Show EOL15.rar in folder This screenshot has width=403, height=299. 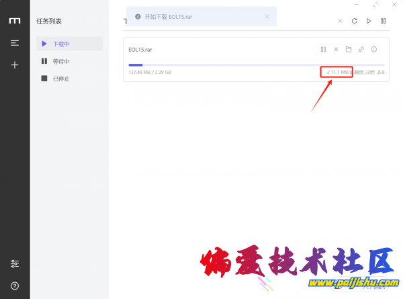click(349, 49)
